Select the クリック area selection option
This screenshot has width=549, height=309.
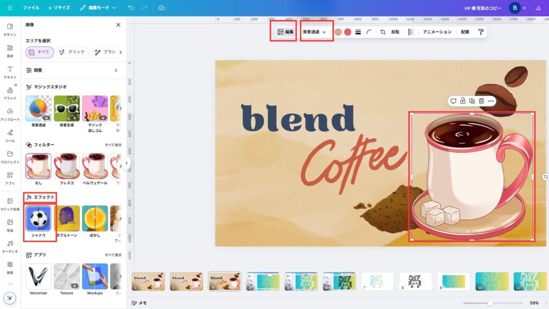click(x=72, y=52)
